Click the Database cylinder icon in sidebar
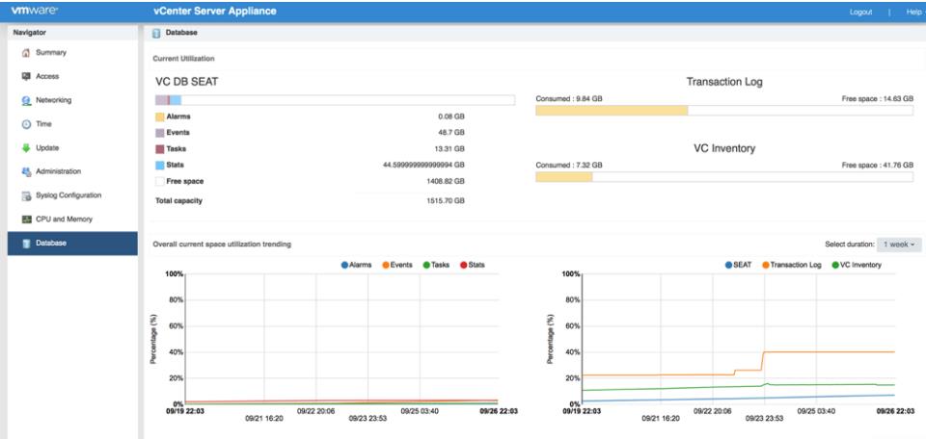The width and height of the screenshot is (926, 439). (26, 243)
